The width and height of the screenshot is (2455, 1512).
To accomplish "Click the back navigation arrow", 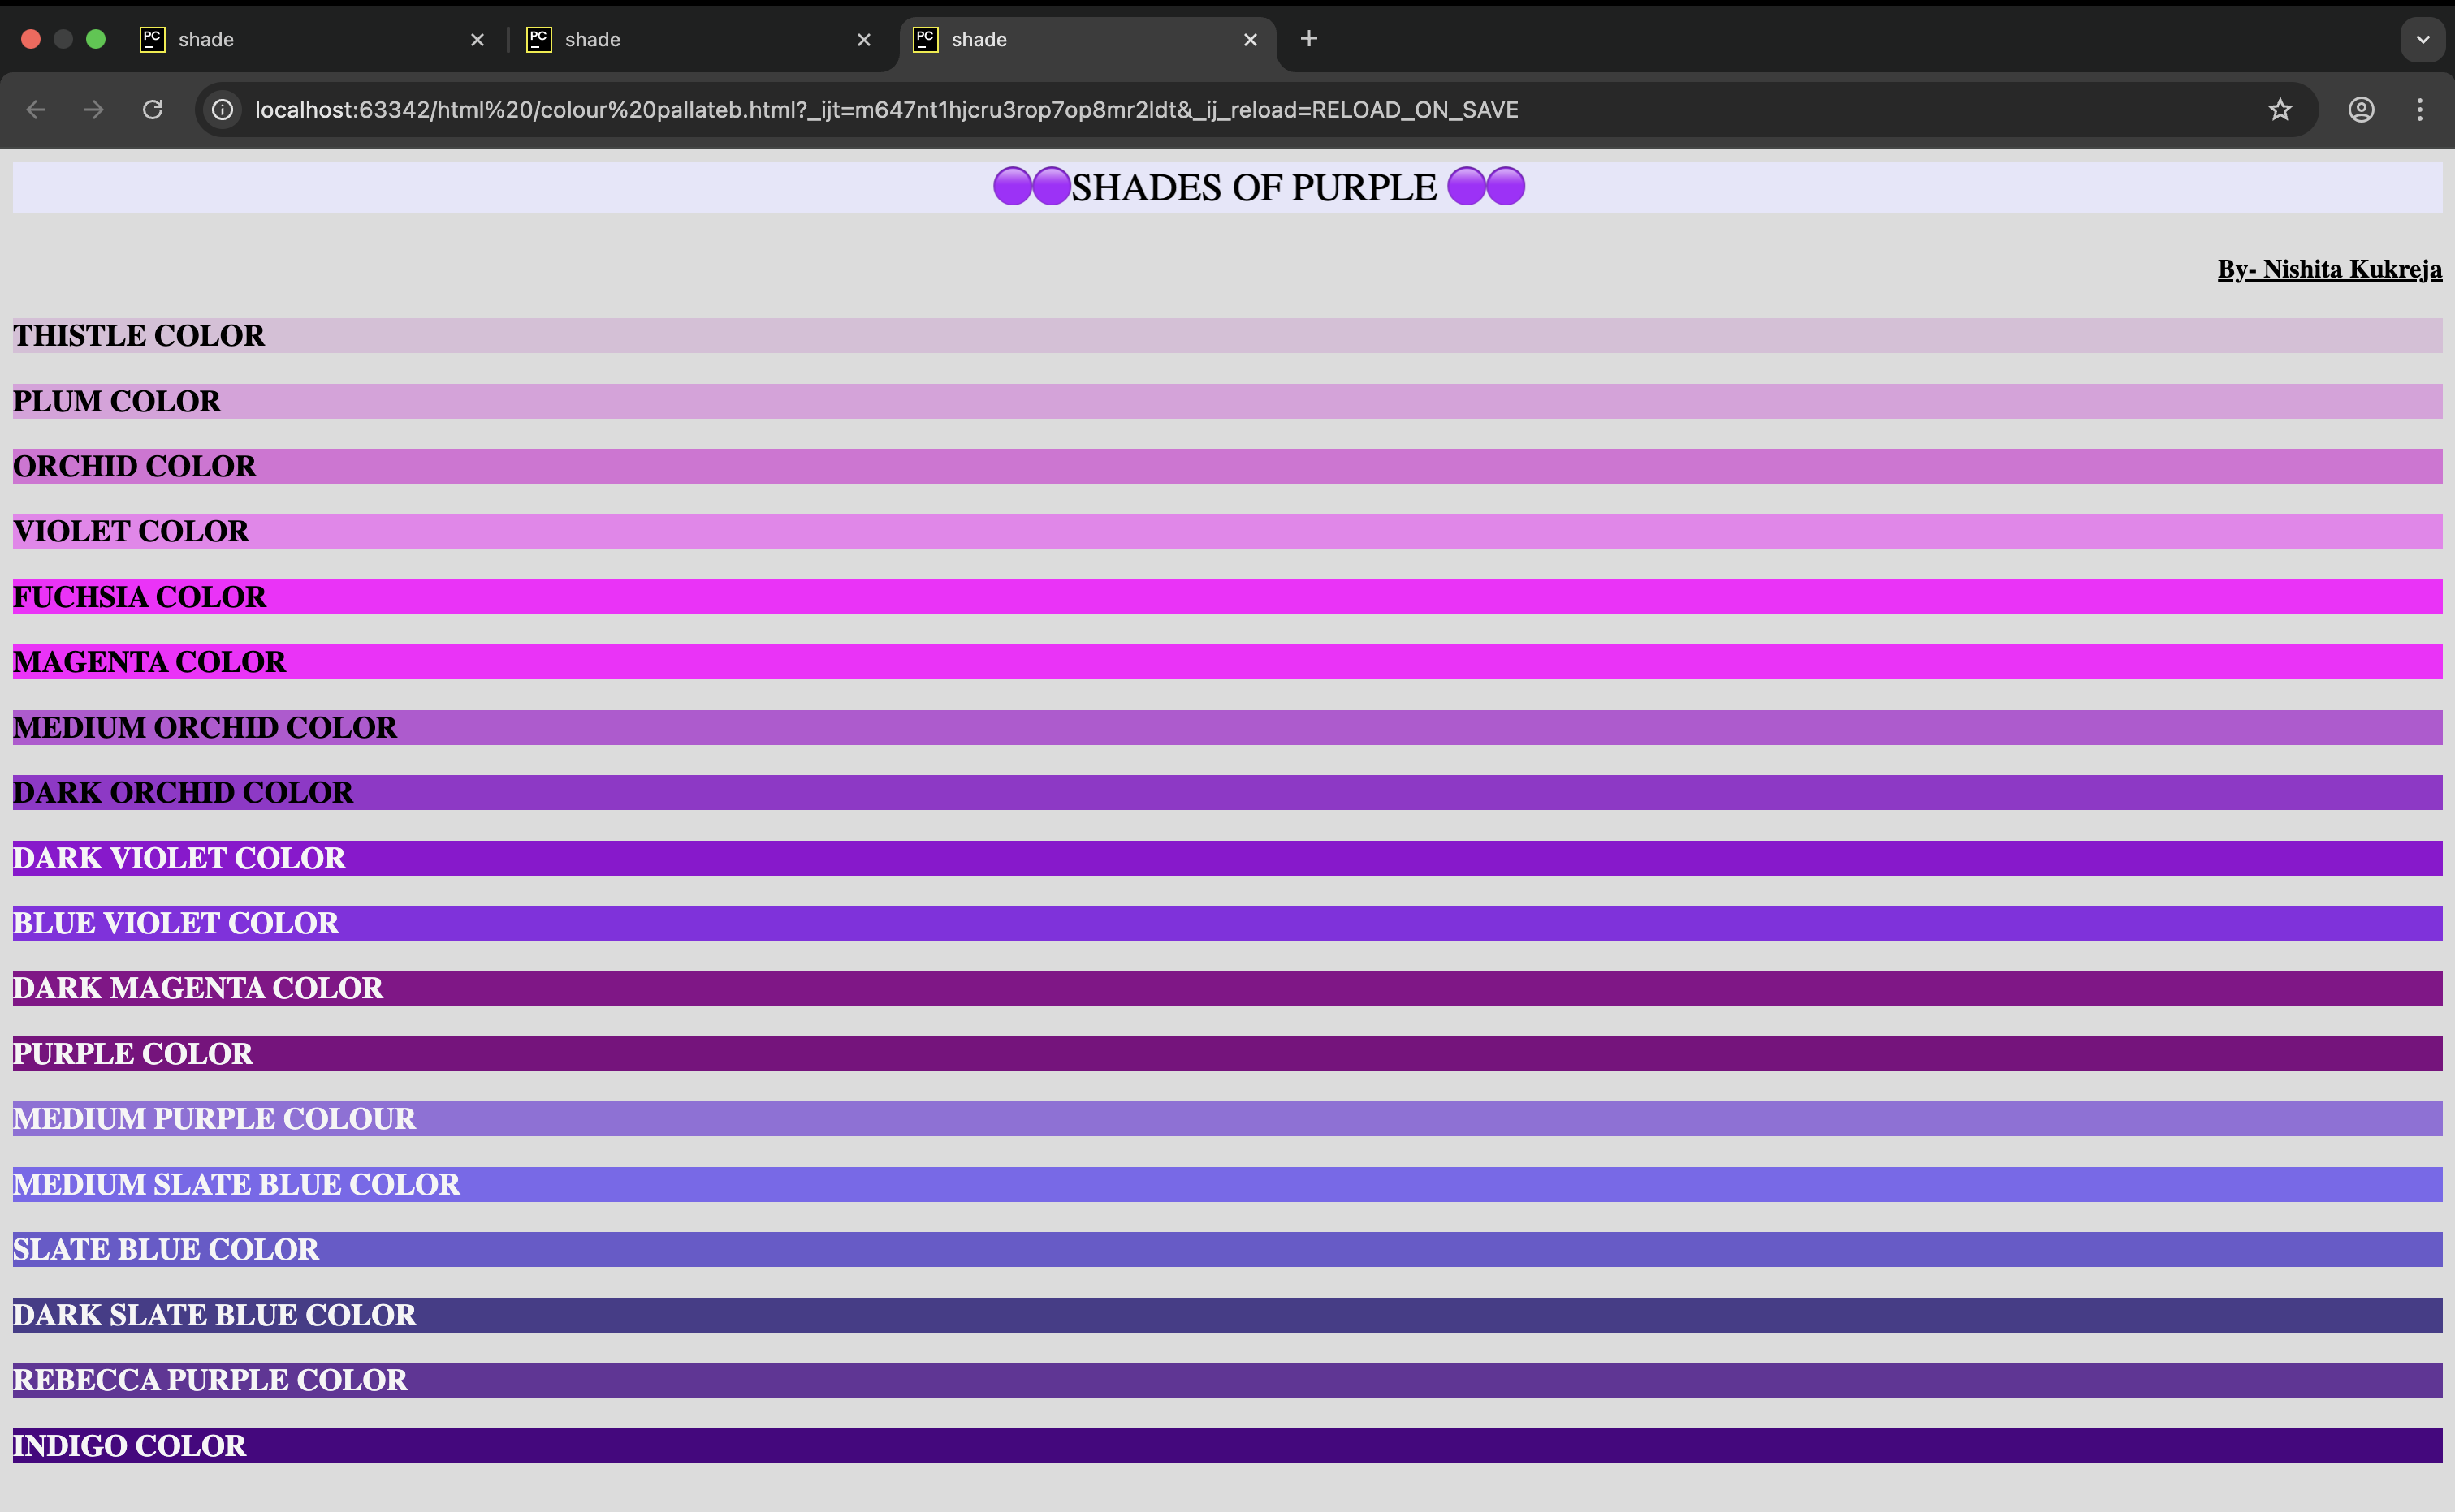I will click(x=36, y=110).
